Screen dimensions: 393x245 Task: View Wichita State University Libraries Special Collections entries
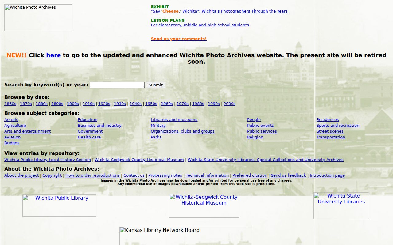[x=266, y=160]
